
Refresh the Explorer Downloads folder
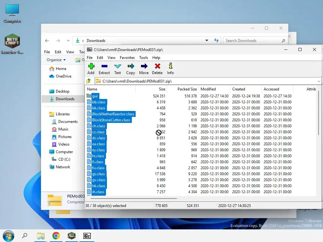pyautogui.click(x=216, y=40)
